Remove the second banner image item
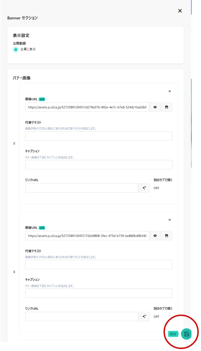 (x=169, y=220)
